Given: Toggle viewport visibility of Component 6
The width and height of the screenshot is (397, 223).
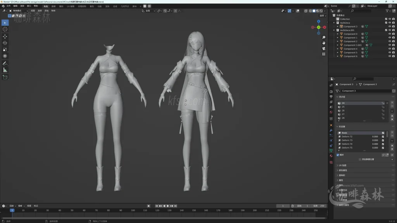Looking at the screenshot, I should pyautogui.click(x=390, y=56).
